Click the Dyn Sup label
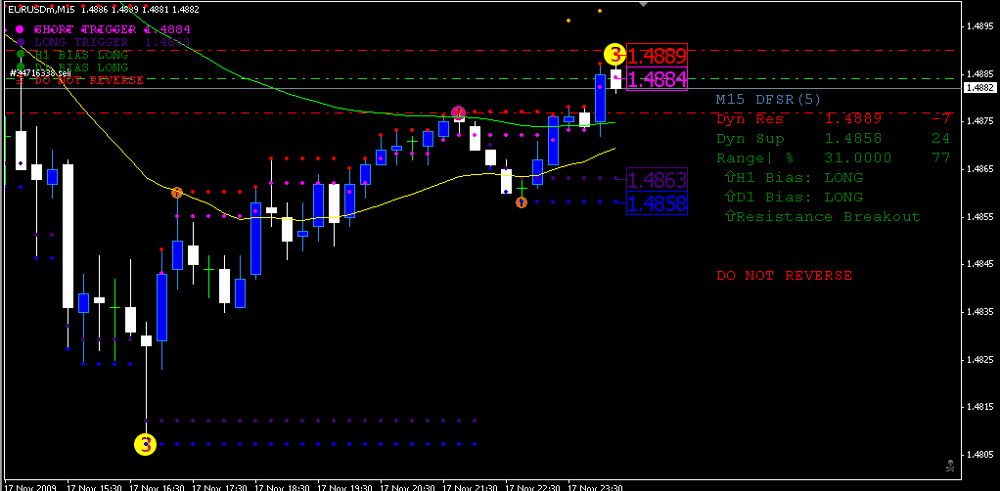 [x=750, y=138]
